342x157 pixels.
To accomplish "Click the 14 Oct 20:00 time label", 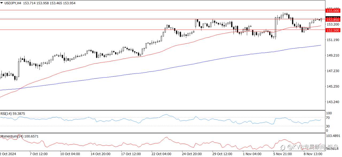I will [101, 154].
